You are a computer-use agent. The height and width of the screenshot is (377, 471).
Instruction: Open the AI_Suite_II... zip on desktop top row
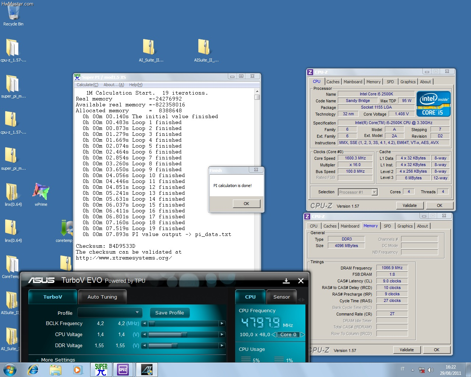pos(151,50)
